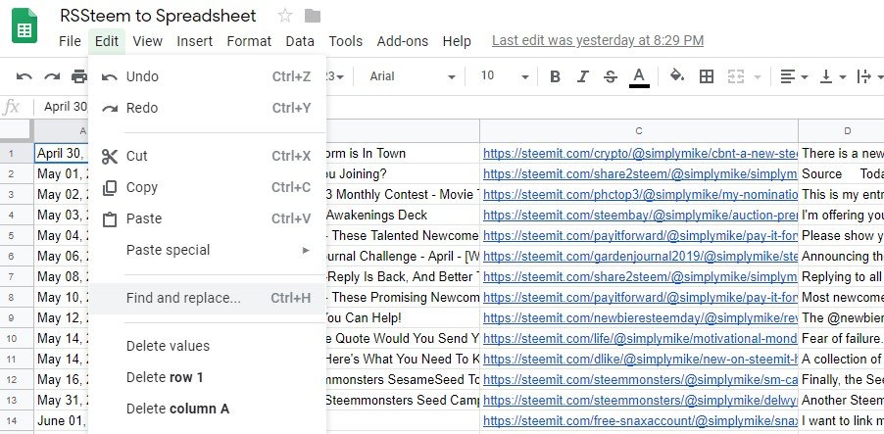Open the fill color paint bucket

(677, 75)
